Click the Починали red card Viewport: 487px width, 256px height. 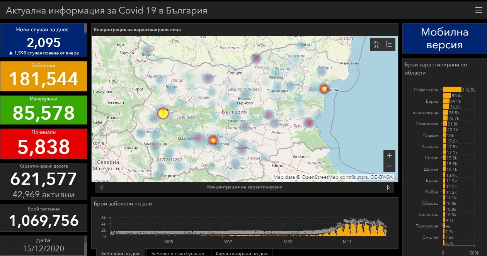tap(44, 143)
